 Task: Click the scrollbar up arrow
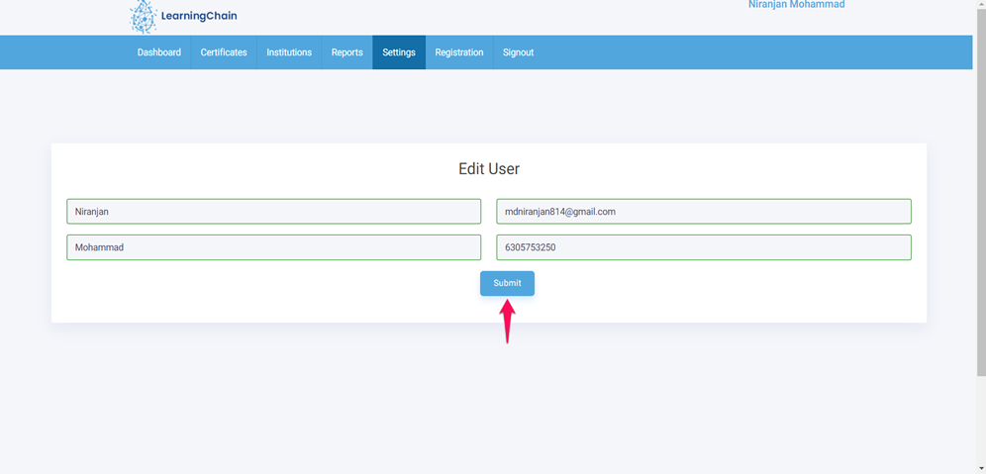pos(980,5)
